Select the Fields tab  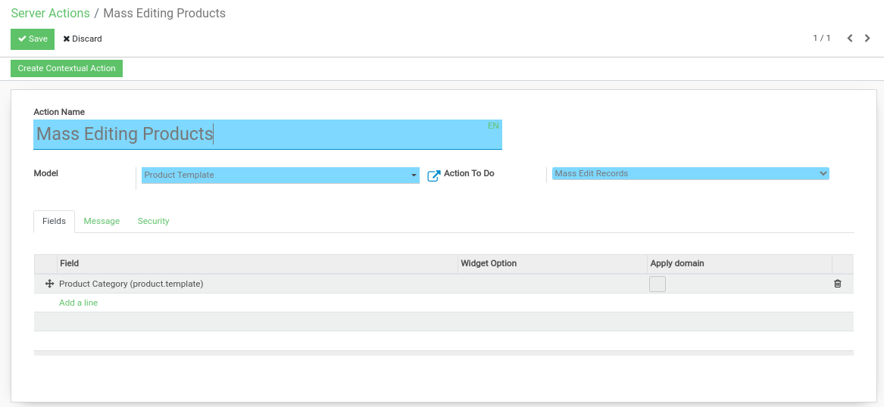[54, 221]
